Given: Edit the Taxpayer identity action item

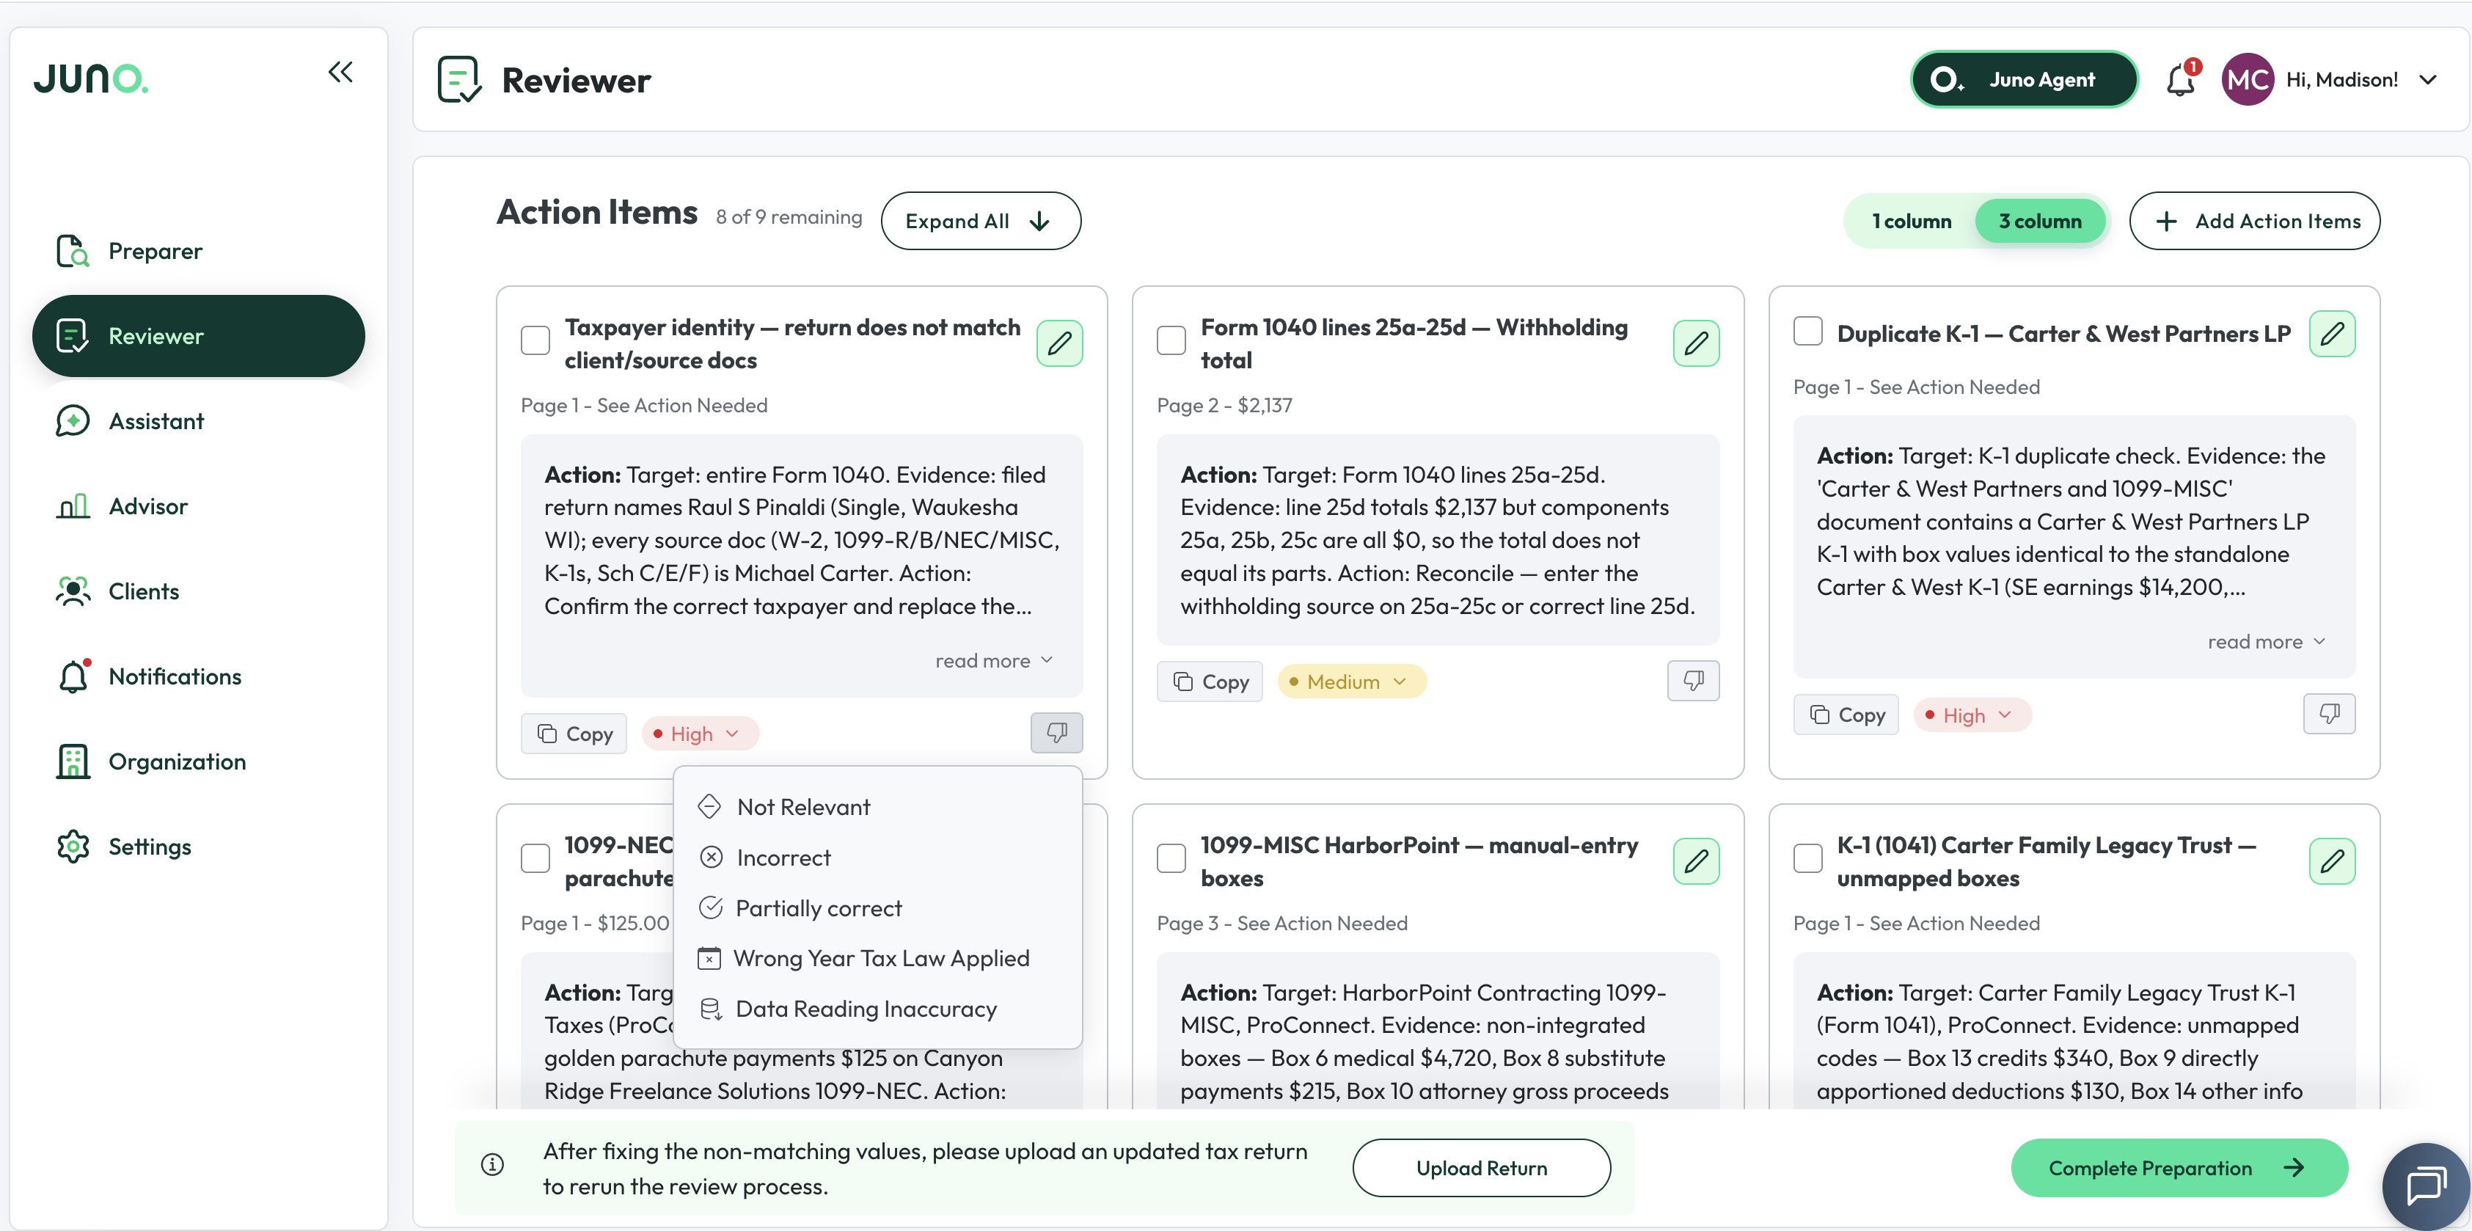Looking at the screenshot, I should click(1059, 343).
